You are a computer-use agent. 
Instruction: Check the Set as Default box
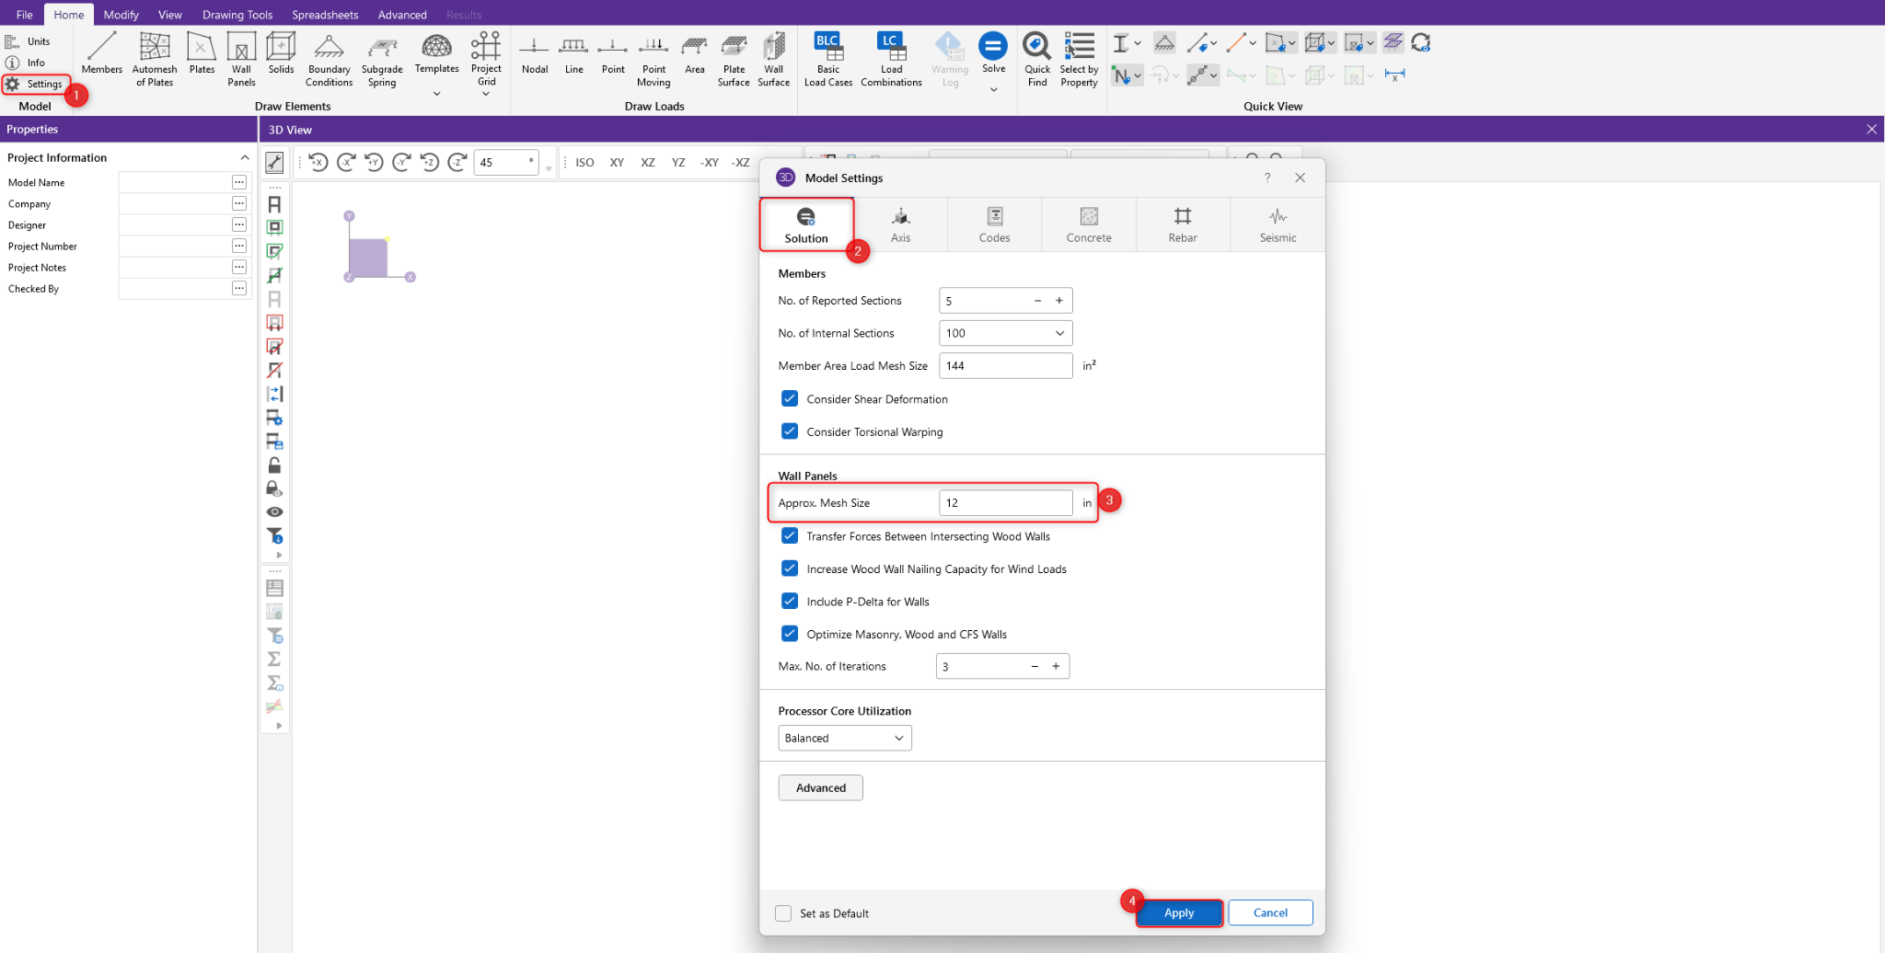point(783,913)
